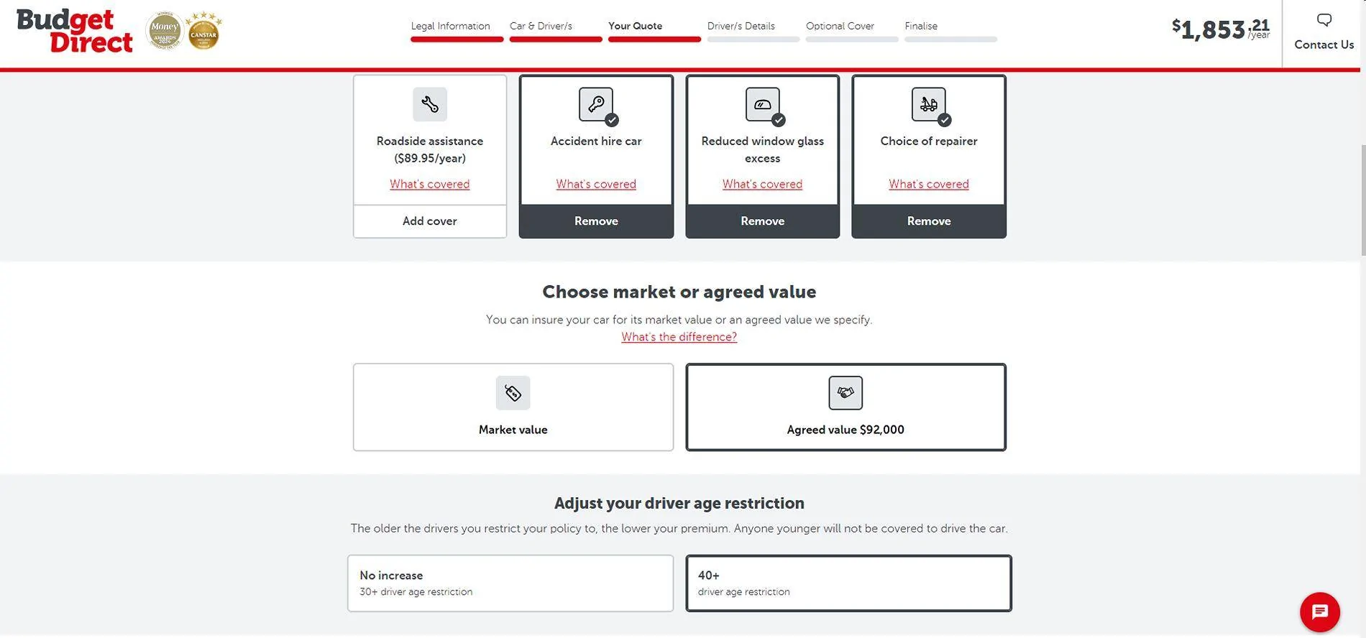Screen dimensions: 1366x638
Task: Open What's covered for Roadside assistance
Action: [x=430, y=184]
